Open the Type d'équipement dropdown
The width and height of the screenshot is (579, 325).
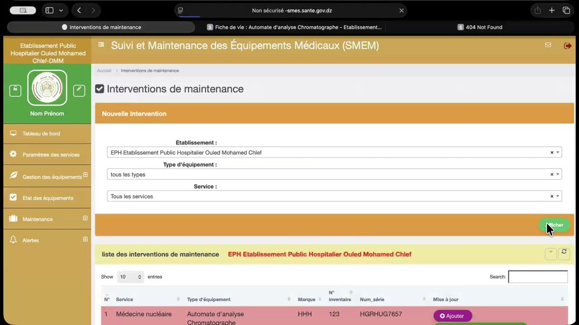click(x=334, y=174)
